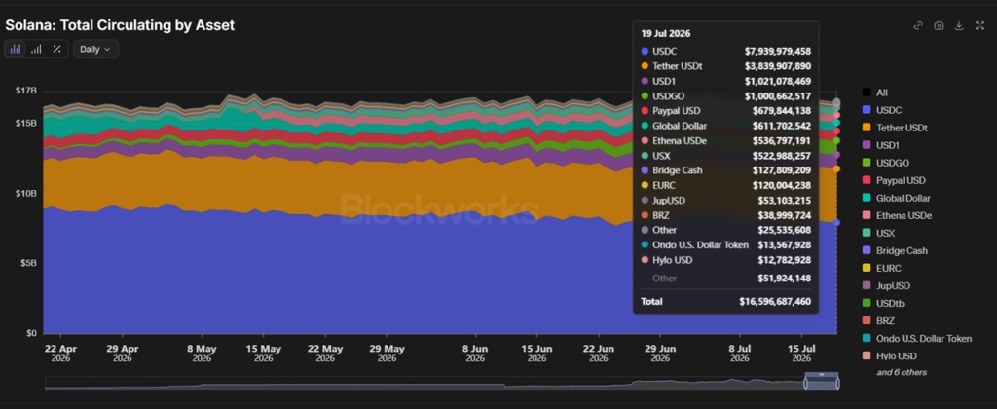Viewport: 997px width, 409px height.
Task: Click Hylo USD value $12,782,928 in tooltip
Action: click(x=784, y=260)
